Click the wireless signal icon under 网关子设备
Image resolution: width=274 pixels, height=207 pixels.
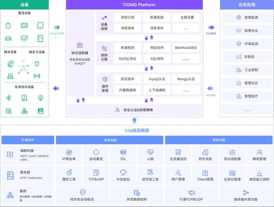point(37,76)
